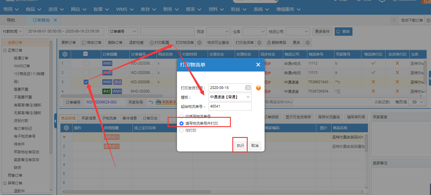Click the orange help question icon

tap(258, 88)
